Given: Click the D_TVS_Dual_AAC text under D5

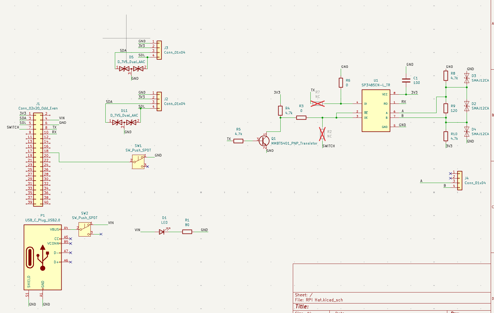Looking at the screenshot, I should click(131, 62).
